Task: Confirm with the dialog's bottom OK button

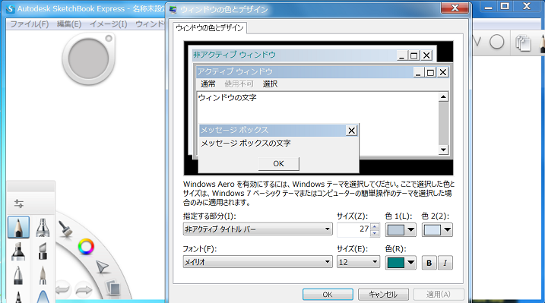Action: (x=328, y=295)
